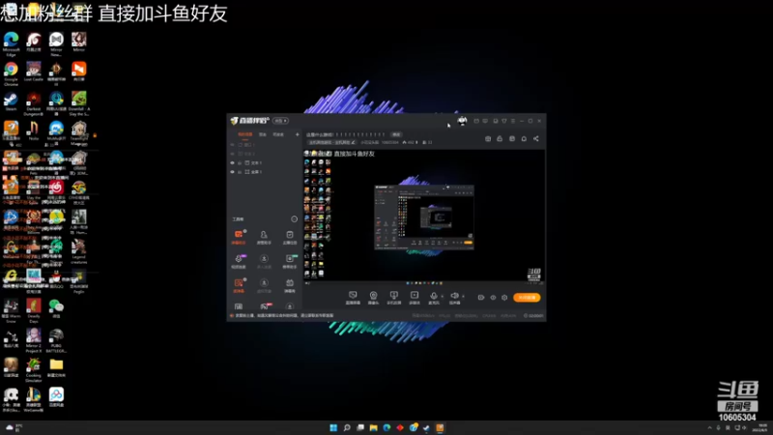Open Cooking Simulator desktop shortcut
The image size is (773, 435).
(x=34, y=370)
